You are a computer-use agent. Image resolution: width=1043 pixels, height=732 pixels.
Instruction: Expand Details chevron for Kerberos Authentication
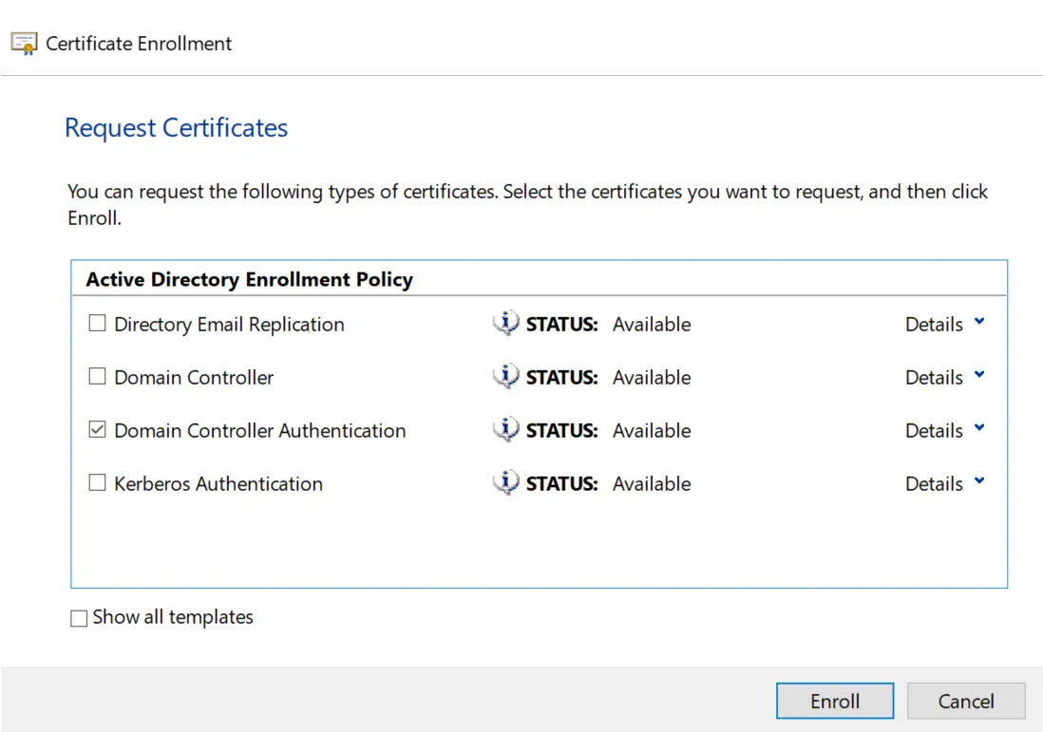tap(979, 481)
